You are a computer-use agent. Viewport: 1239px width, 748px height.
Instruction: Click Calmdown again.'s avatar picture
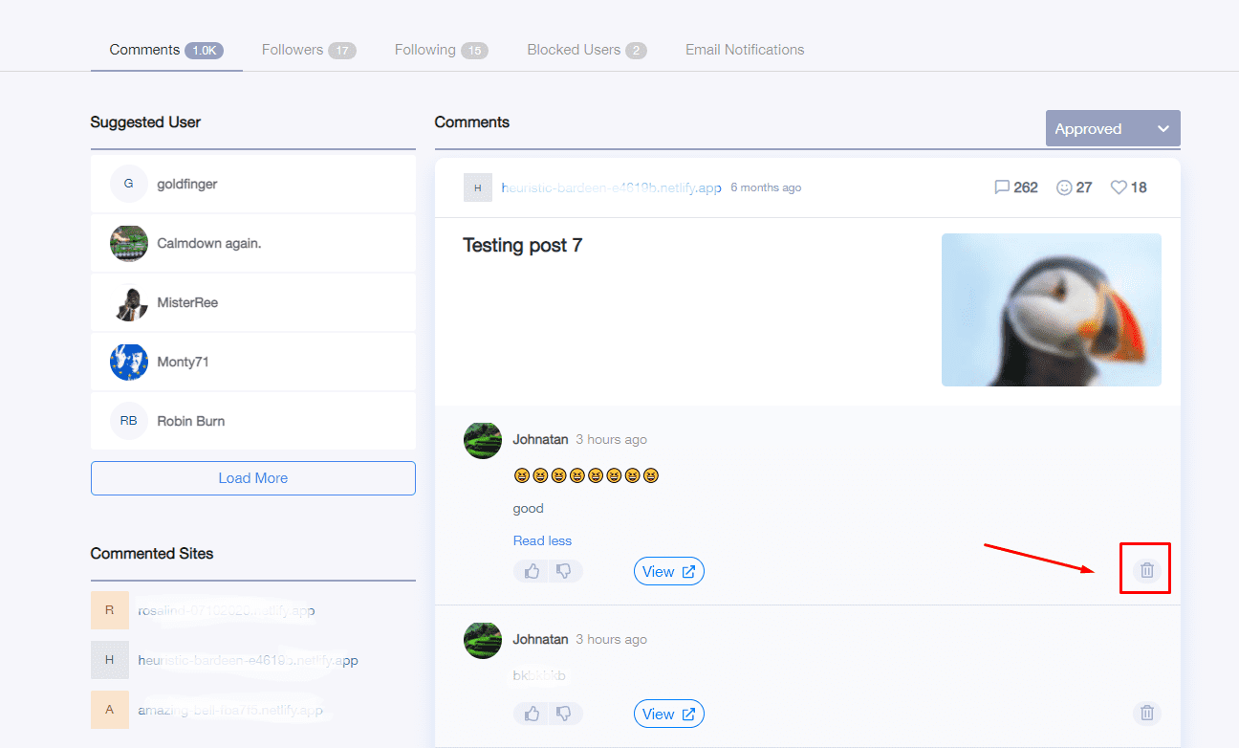tap(129, 243)
